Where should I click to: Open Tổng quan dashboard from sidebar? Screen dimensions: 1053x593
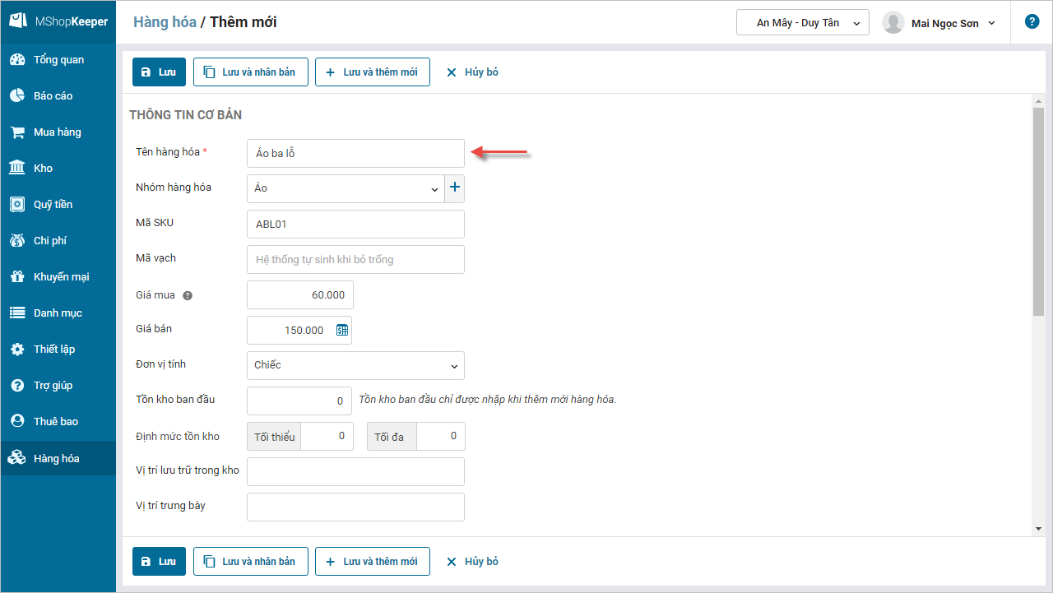point(58,60)
